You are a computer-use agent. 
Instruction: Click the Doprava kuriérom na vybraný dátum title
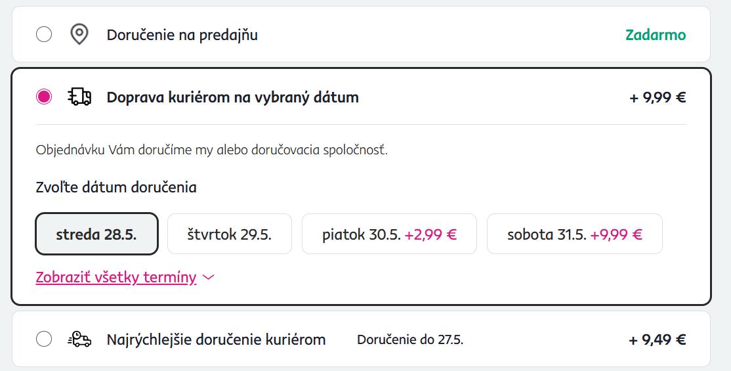[232, 98]
